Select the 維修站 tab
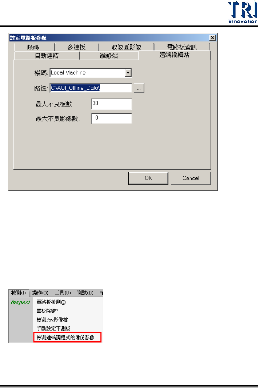The image size is (258, 388). [x=109, y=56]
